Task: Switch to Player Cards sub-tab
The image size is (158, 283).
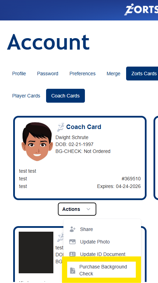Action: coord(26,96)
